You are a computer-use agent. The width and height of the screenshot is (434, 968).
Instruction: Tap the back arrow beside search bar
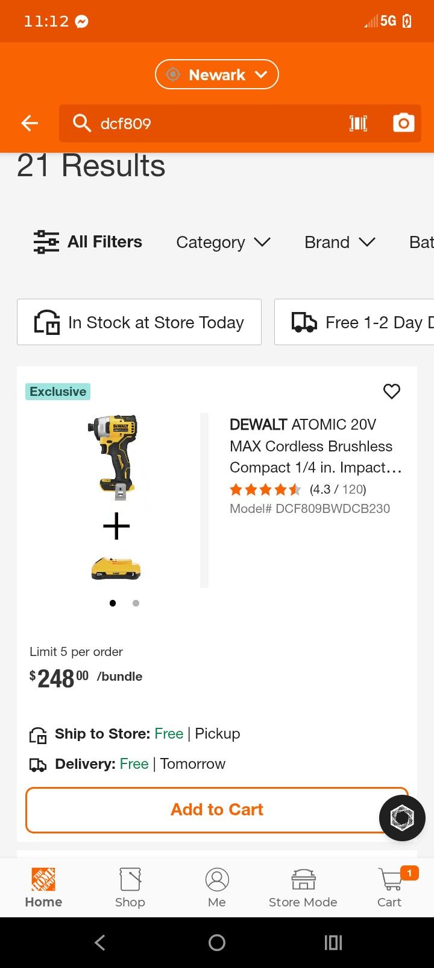point(30,124)
